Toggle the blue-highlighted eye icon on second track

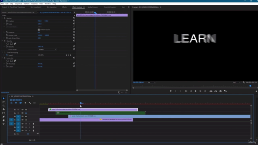pos(26,113)
